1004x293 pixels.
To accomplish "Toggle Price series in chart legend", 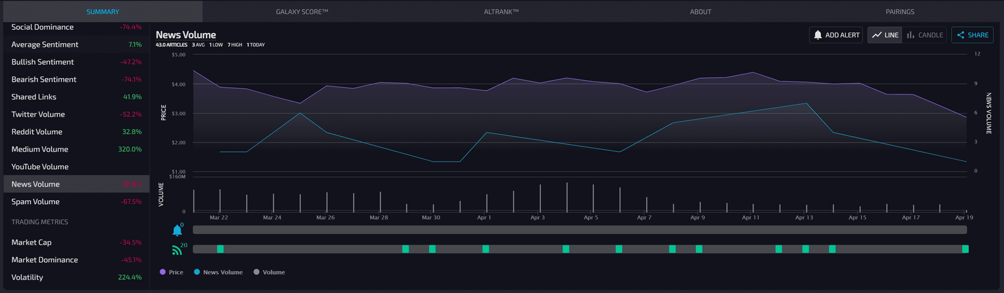I will (x=171, y=272).
